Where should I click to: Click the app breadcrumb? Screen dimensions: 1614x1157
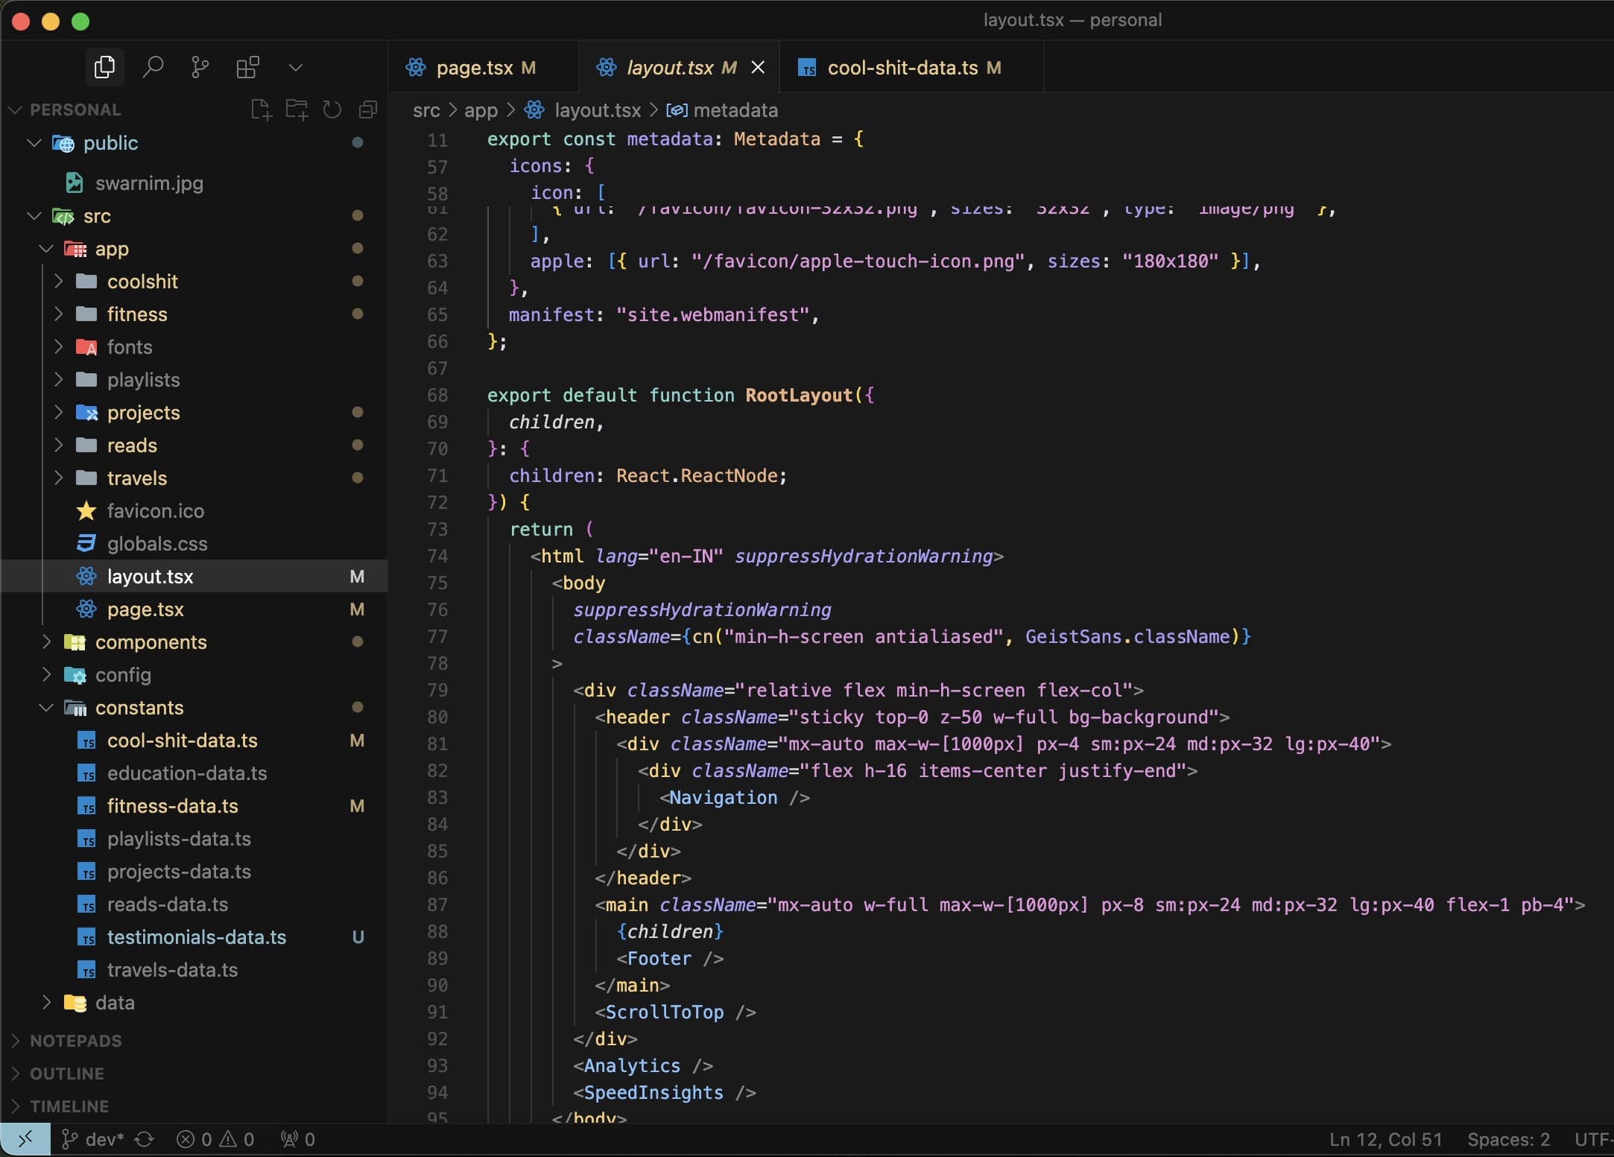481,110
